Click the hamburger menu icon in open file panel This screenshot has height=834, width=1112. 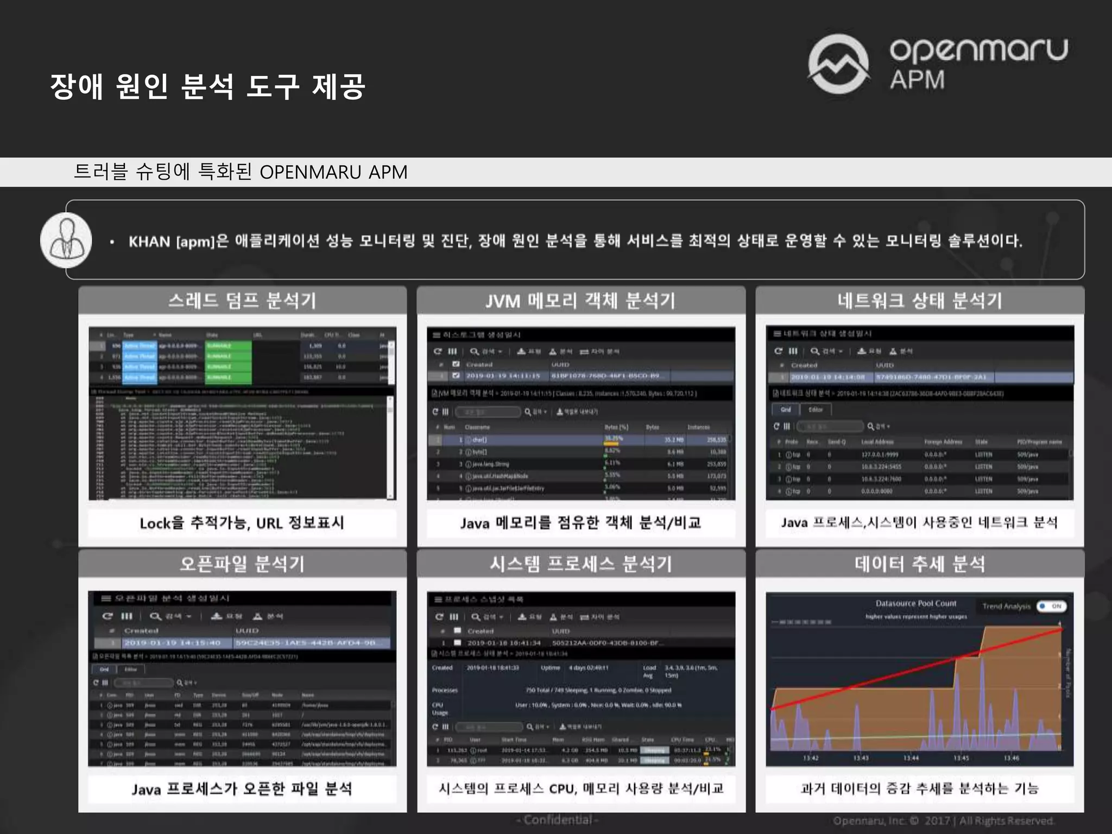106,598
